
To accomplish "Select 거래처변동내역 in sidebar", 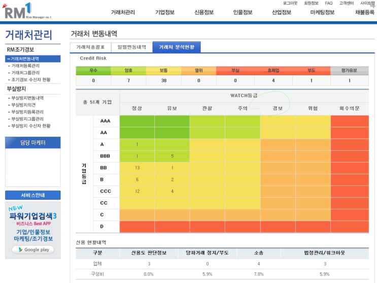I will (x=33, y=59).
